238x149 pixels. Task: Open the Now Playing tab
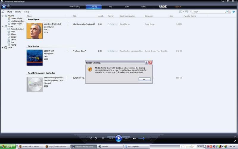74,6
